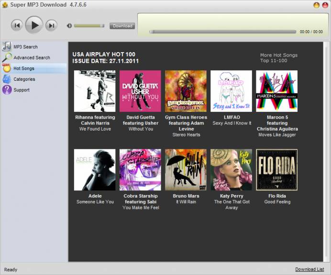Open the Download List link
331x275 pixels.
click(x=309, y=269)
